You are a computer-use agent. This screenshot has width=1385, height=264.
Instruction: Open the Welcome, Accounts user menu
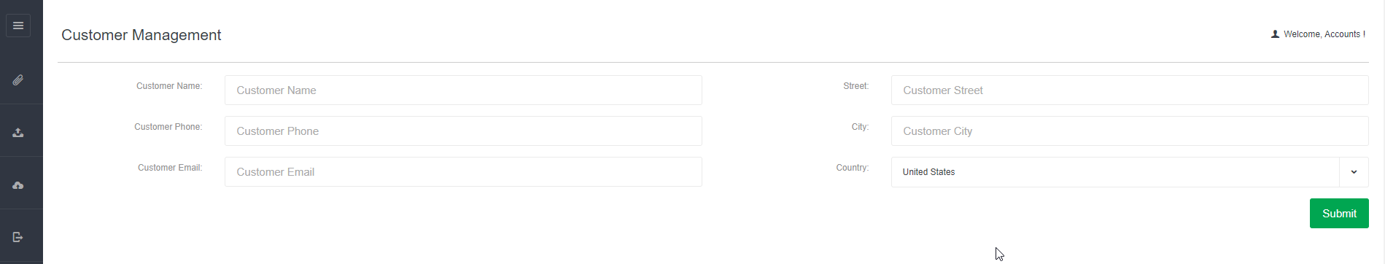tap(1318, 34)
